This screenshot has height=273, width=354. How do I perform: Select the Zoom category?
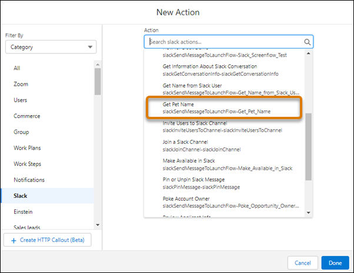click(x=47, y=84)
